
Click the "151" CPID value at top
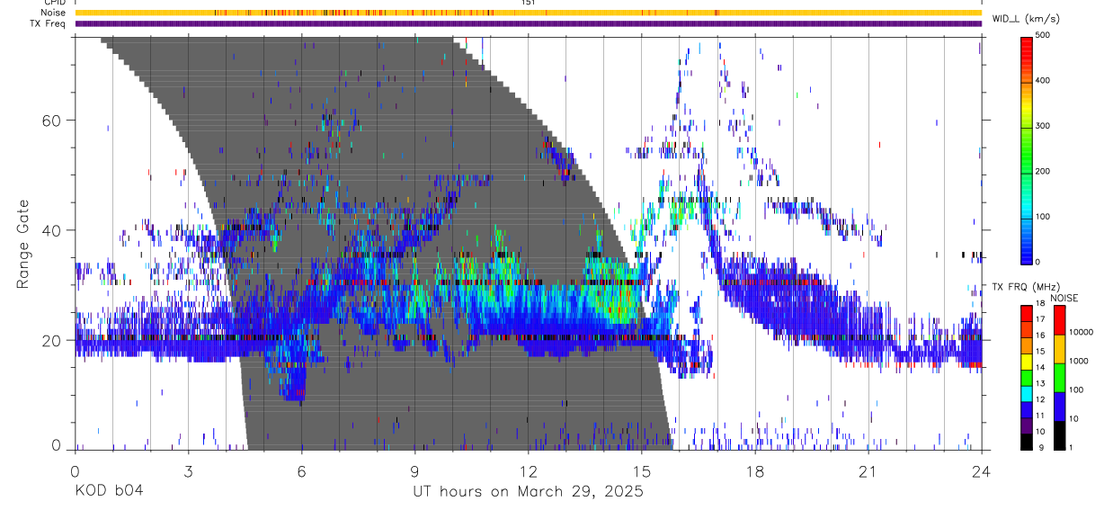point(528,3)
